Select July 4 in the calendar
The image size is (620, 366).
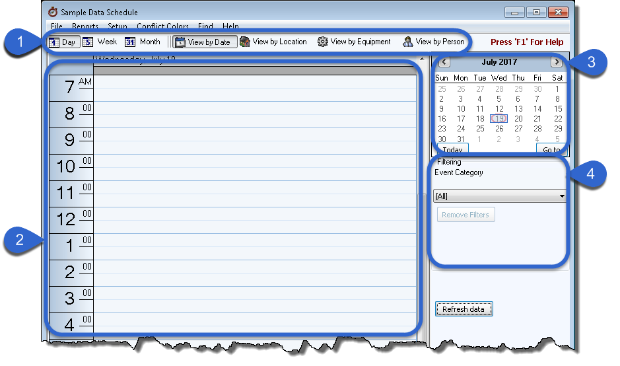click(480, 99)
